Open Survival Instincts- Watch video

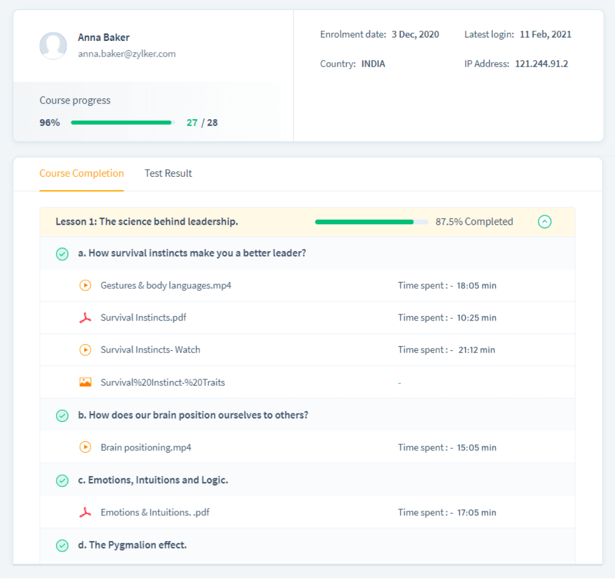pyautogui.click(x=150, y=350)
